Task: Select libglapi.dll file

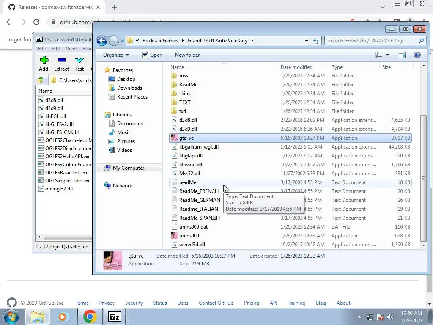Action: pos(290,156)
